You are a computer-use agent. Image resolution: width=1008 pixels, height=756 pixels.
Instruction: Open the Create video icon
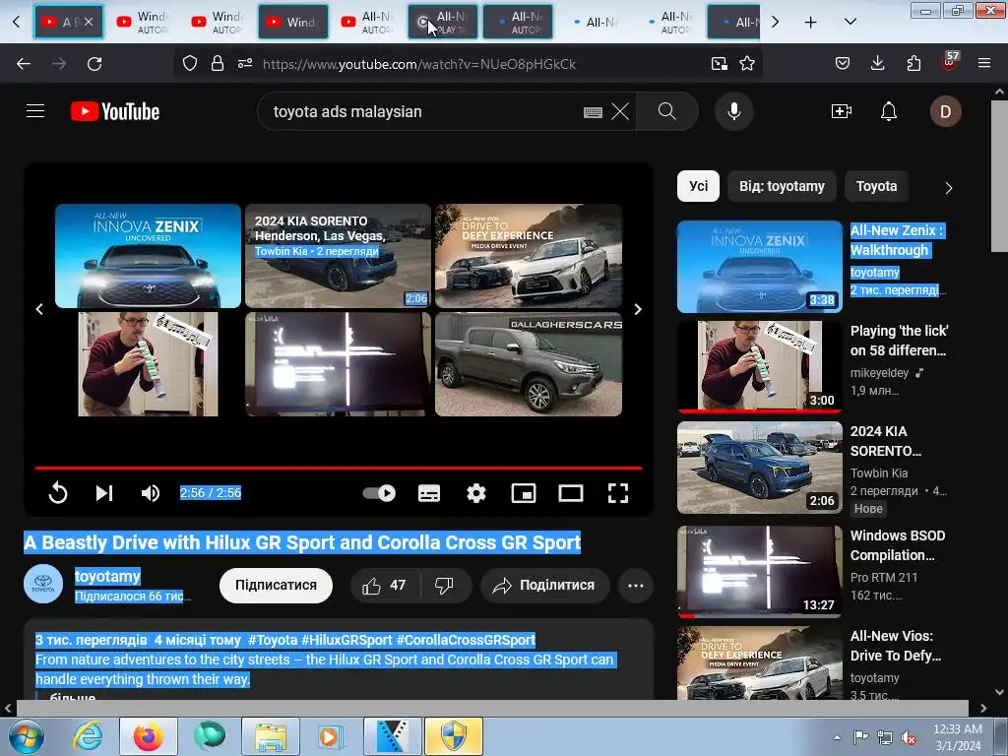(x=841, y=111)
